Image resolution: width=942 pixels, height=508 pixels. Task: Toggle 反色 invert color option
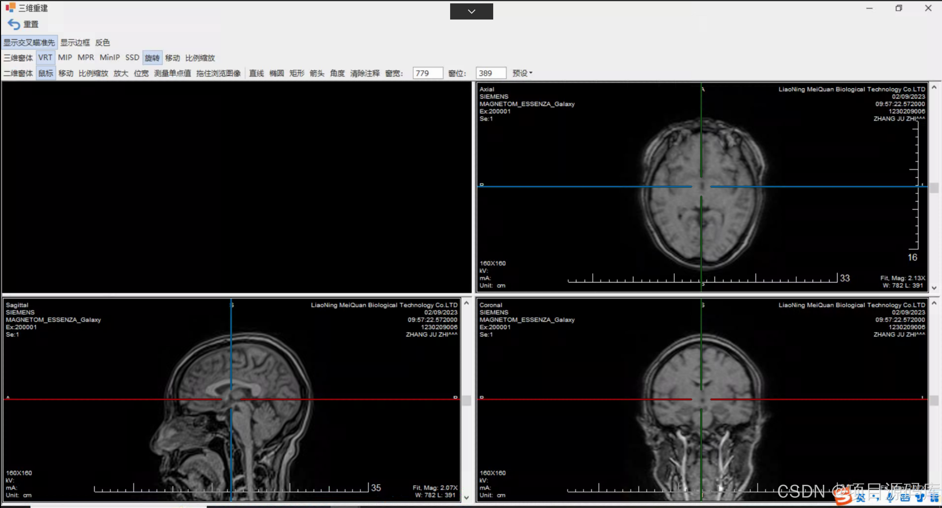[102, 42]
